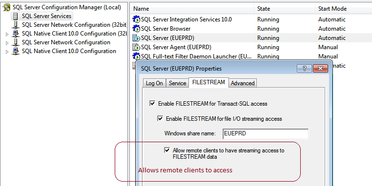Select the SQL Server (EUEPRD) service icon
The image size is (372, 186).
136,38
